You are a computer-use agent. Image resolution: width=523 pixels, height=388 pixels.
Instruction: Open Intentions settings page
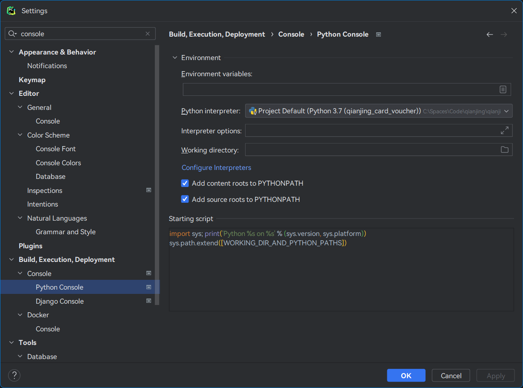(x=43, y=204)
